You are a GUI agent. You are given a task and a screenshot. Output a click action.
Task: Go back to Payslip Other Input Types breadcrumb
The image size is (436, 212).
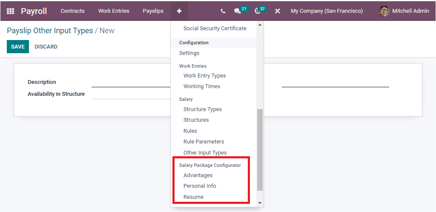click(x=50, y=31)
